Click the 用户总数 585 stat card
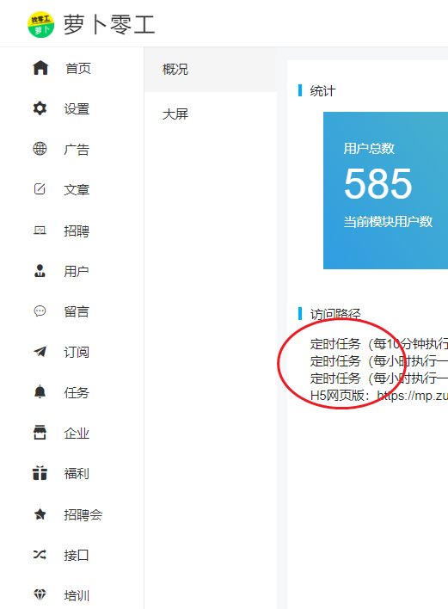Screen dimensions: 448x609 (x=385, y=190)
